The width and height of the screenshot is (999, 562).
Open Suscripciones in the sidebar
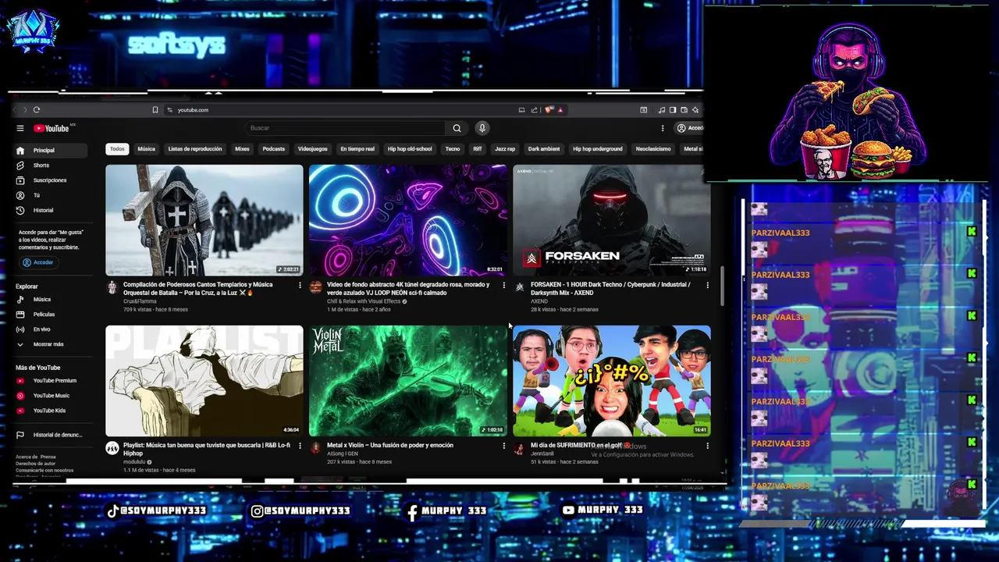click(49, 180)
